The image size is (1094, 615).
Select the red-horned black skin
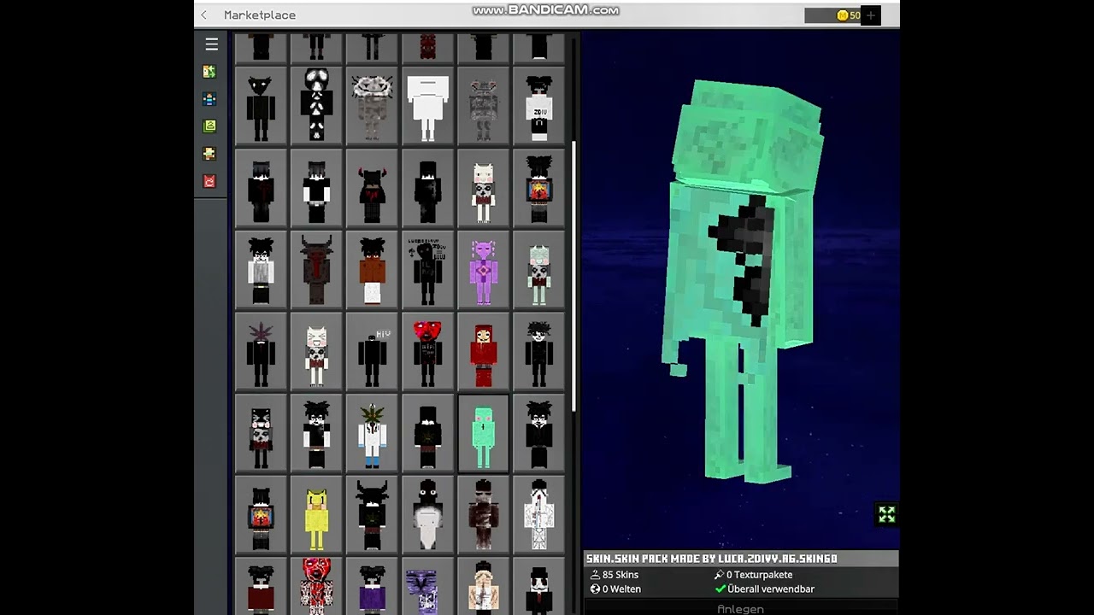coord(372,188)
